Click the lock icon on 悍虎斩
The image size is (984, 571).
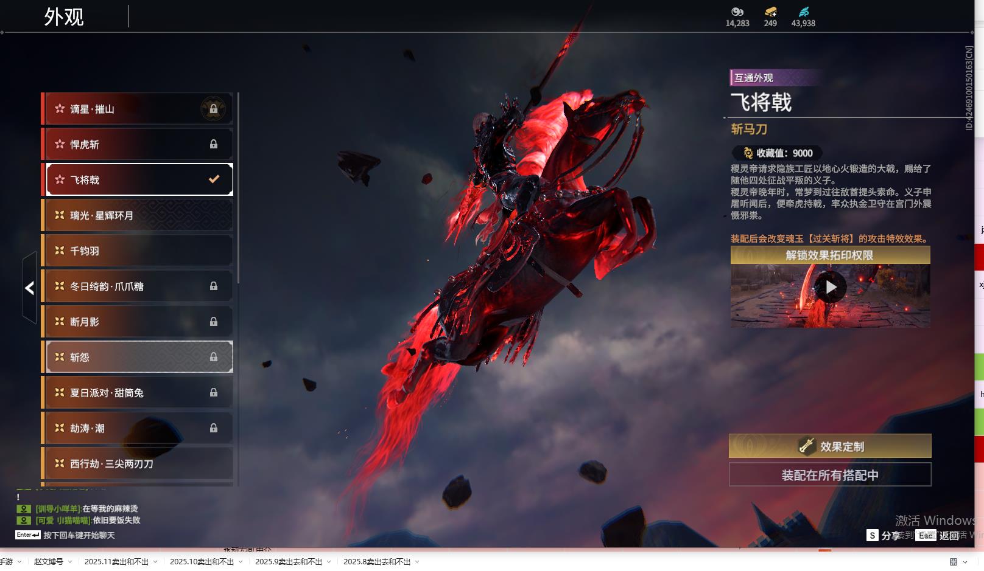[213, 144]
